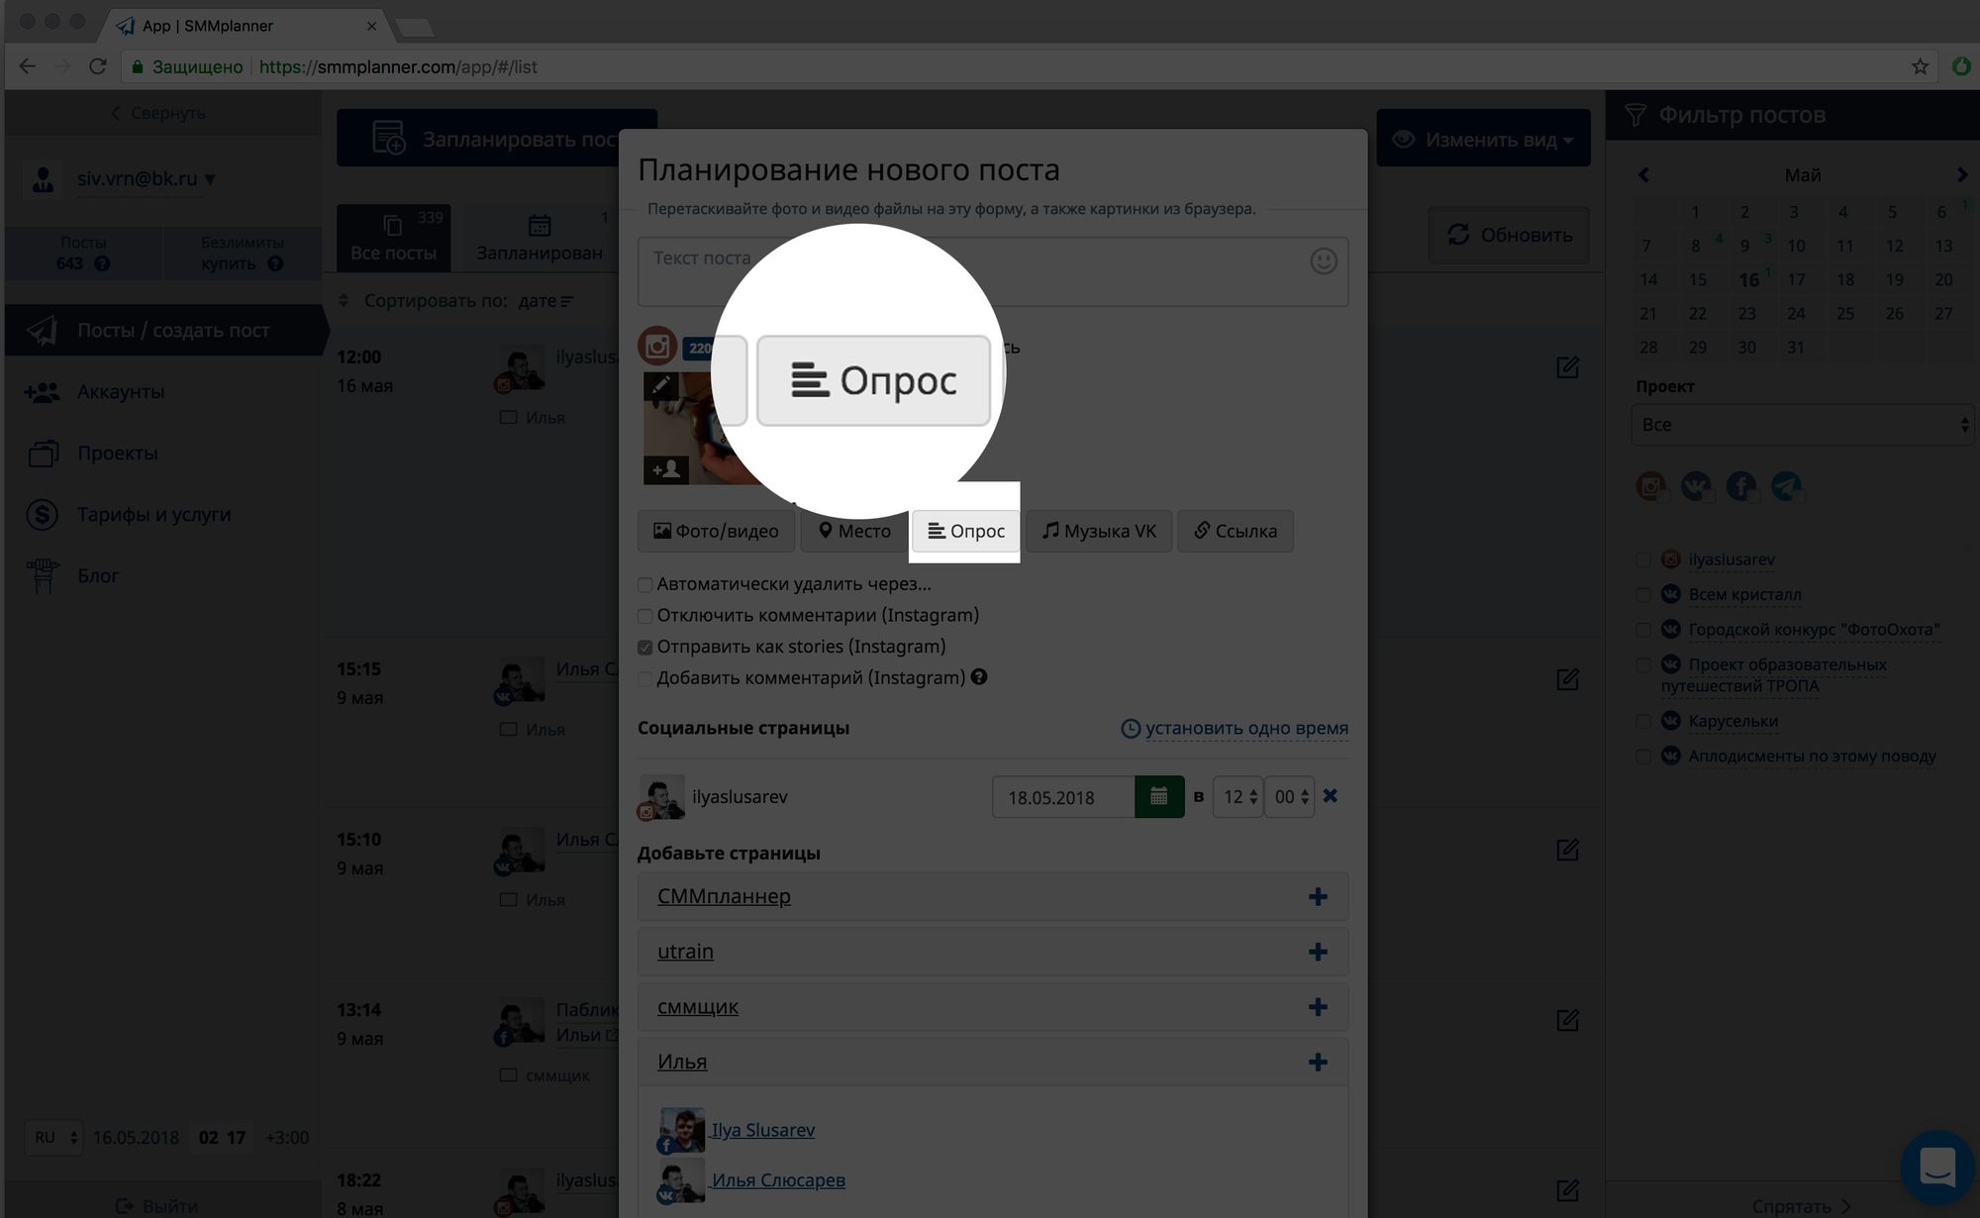Open the support chat bubble
1980x1218 pixels.
pyautogui.click(x=1936, y=1167)
